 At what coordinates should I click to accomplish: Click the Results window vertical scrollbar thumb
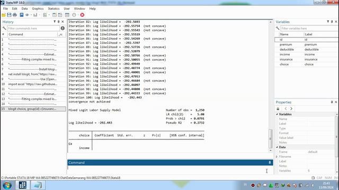coord(270,138)
